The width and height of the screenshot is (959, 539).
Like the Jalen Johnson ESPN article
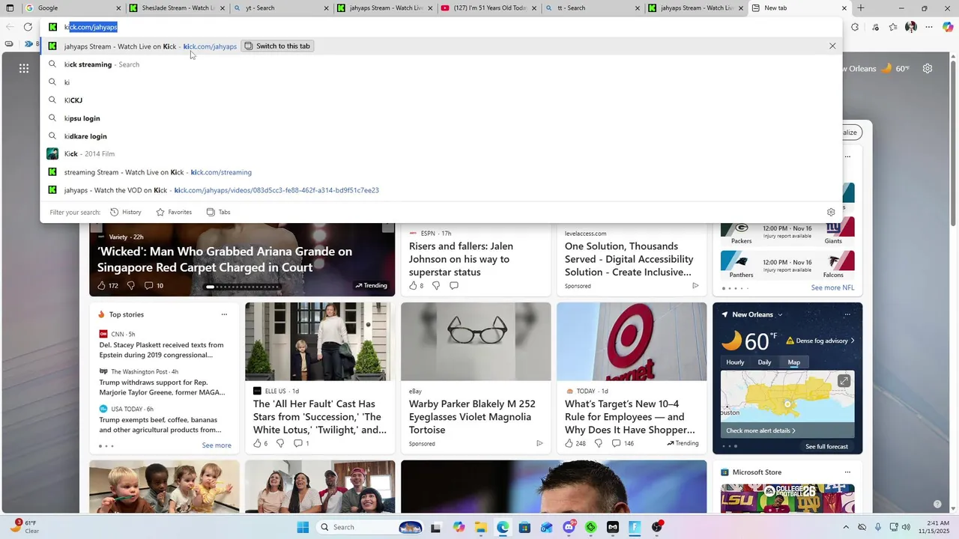(413, 285)
